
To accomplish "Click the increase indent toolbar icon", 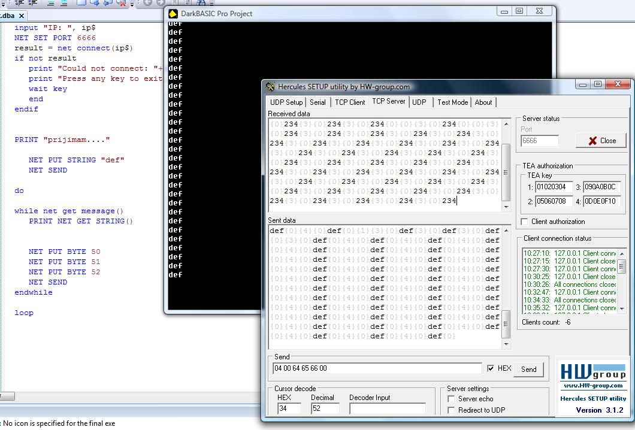I will coord(32,3).
